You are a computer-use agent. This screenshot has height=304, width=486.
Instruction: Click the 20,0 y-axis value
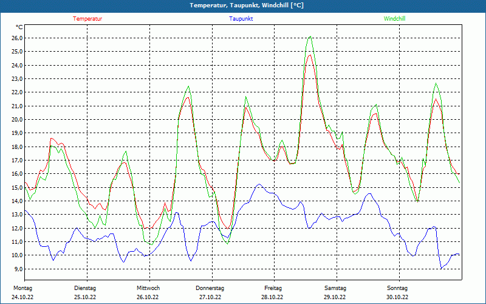(x=17, y=119)
